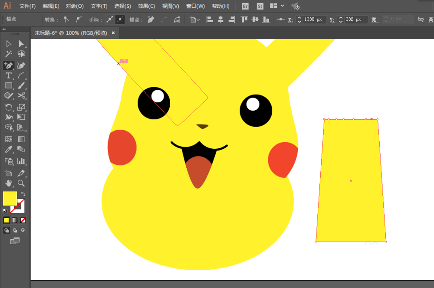Select the Warp tool
The width and height of the screenshot is (434, 288).
[x=9, y=117]
